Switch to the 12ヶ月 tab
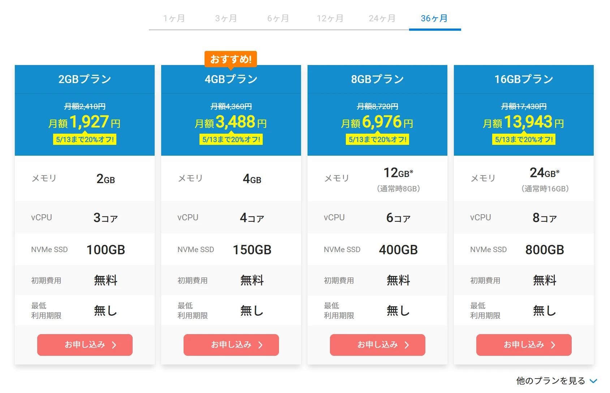This screenshot has width=610, height=393. (x=330, y=18)
